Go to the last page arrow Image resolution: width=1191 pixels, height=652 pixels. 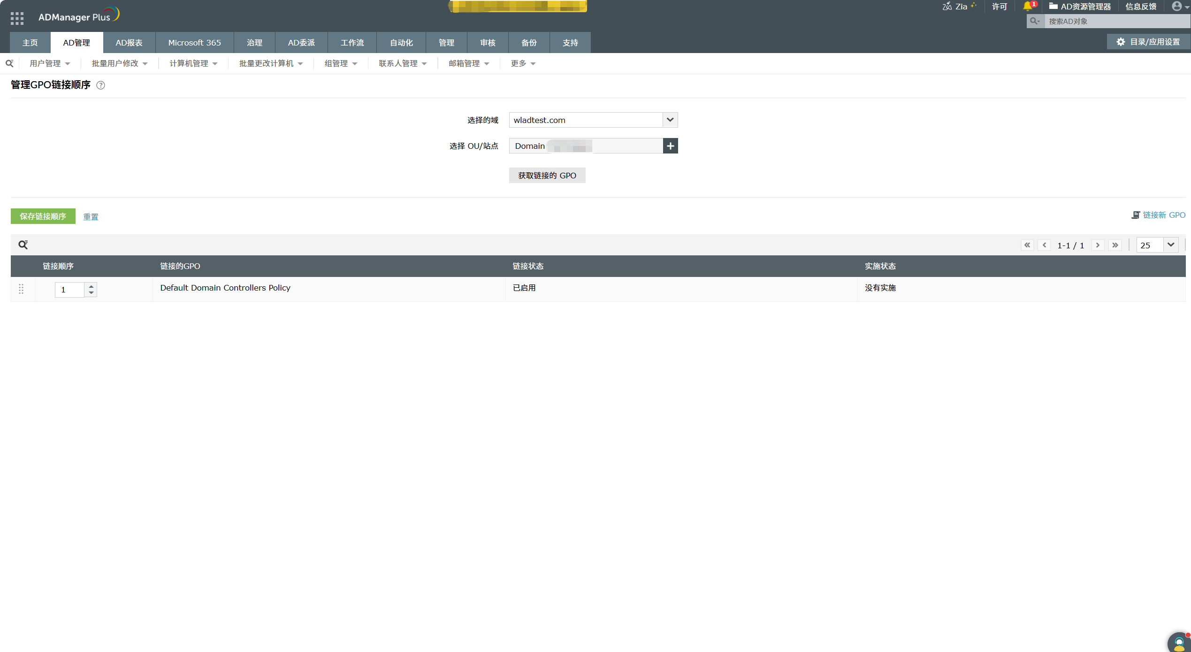click(1115, 245)
